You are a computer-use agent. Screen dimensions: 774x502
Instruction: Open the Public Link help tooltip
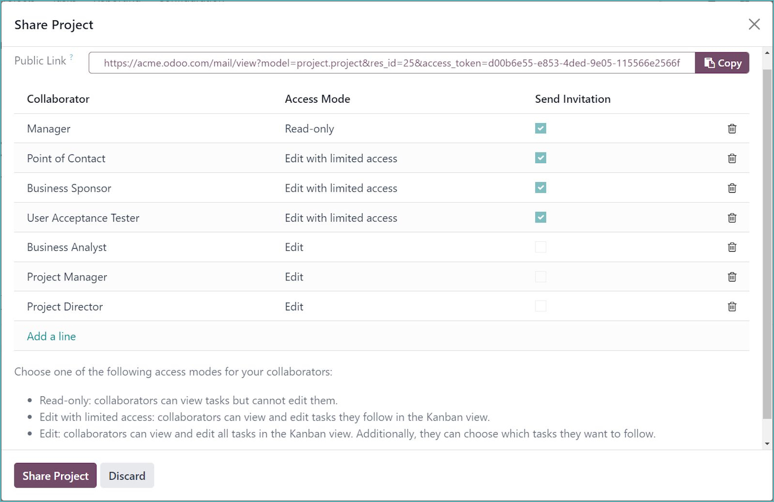click(x=71, y=57)
